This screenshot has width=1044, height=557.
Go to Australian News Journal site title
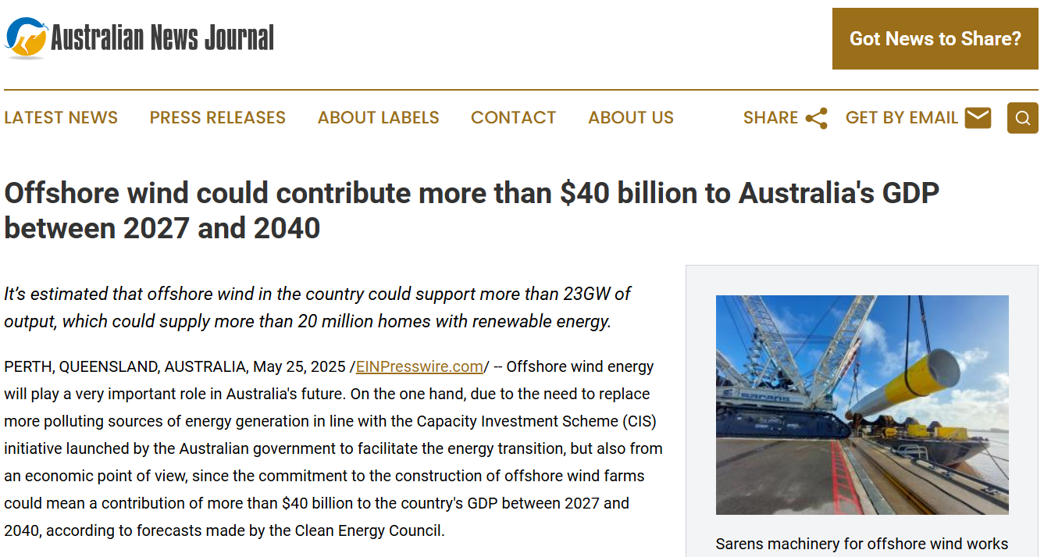tap(162, 37)
